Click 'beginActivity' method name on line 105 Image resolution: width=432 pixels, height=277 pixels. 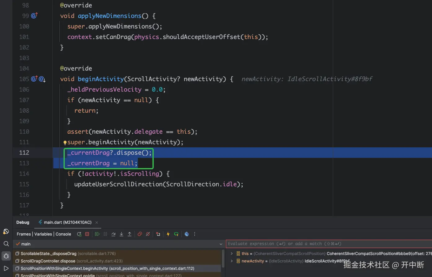click(x=101, y=79)
